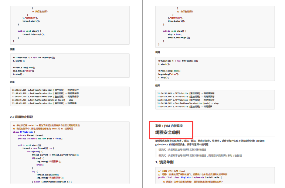Click the heading "1. 饿汉单例"

point(164,162)
